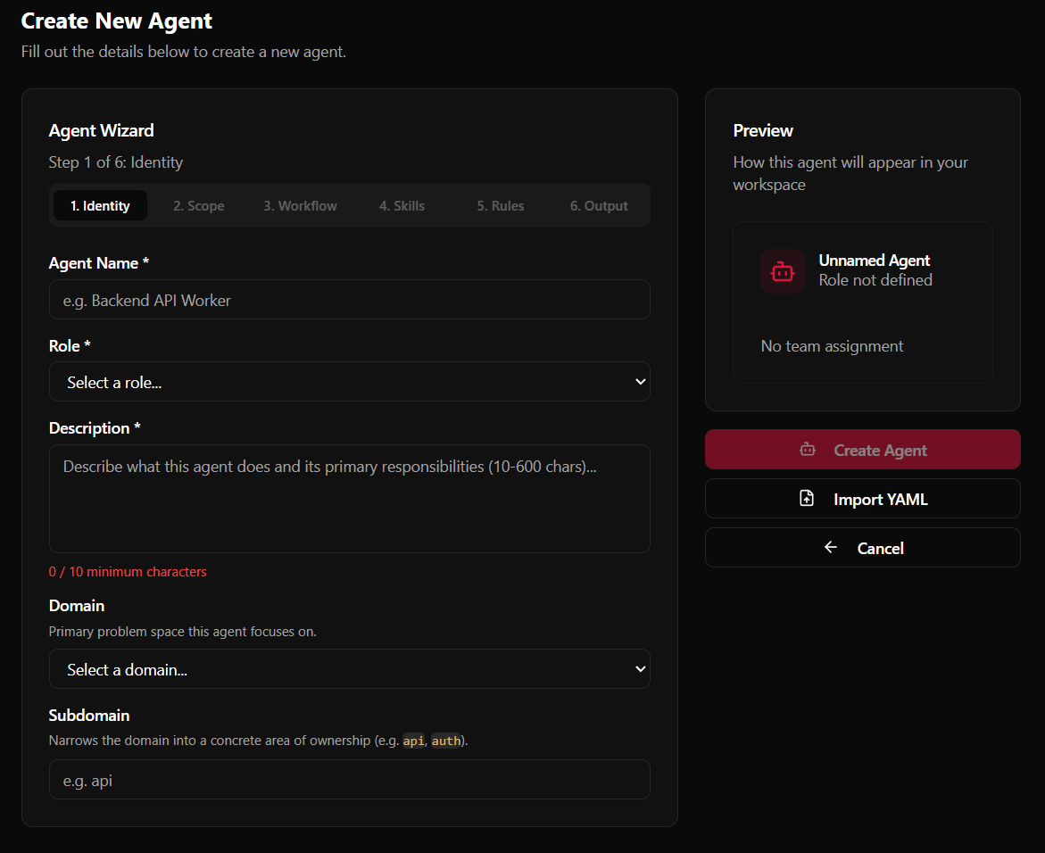Click the red minimum characters counter
The height and width of the screenshot is (853, 1045).
128,572
